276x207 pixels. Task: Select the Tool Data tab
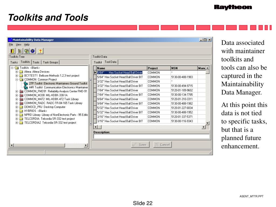pos(111,62)
